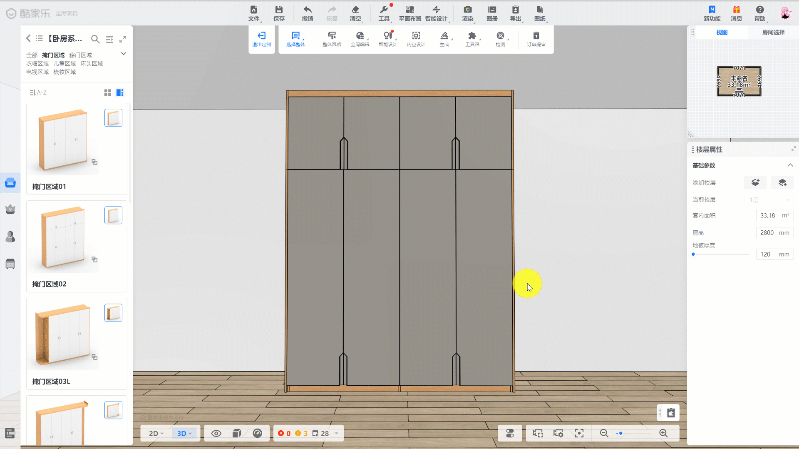
Task: Switch to the 房间选择 tab
Action: point(773,32)
